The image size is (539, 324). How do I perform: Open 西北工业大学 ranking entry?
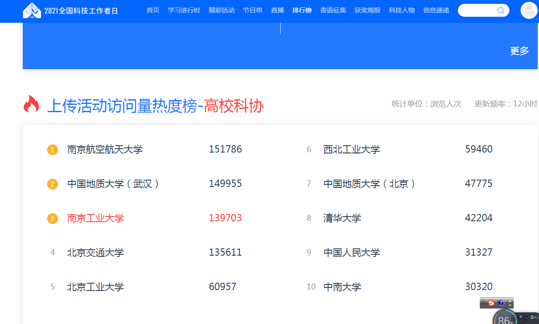(x=351, y=150)
